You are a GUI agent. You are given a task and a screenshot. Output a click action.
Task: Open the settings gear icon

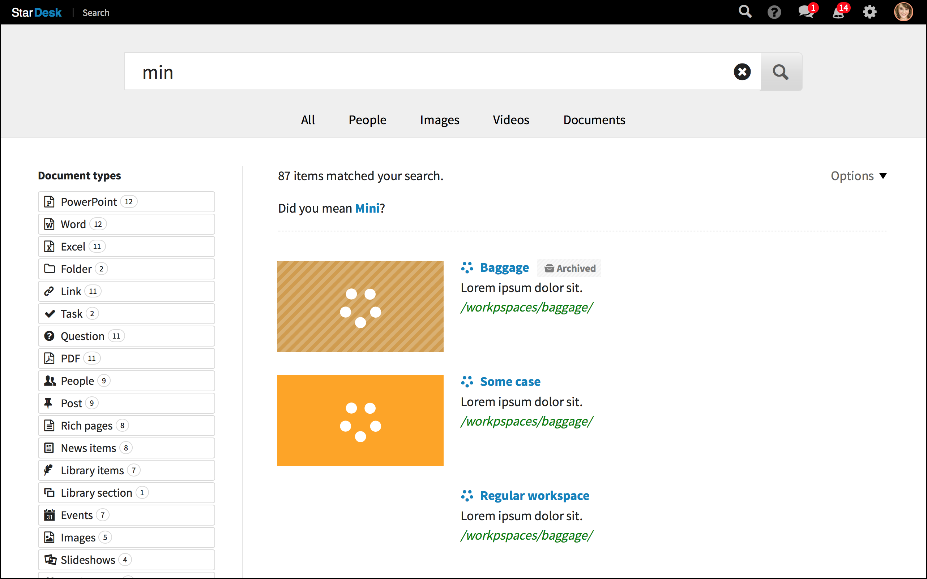click(870, 12)
